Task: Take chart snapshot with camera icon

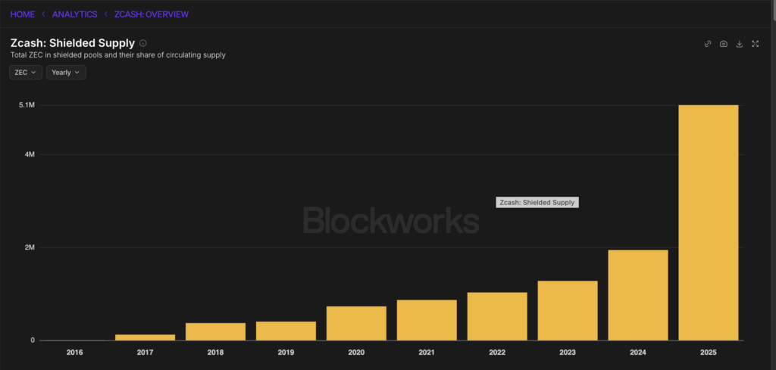Action: click(724, 44)
